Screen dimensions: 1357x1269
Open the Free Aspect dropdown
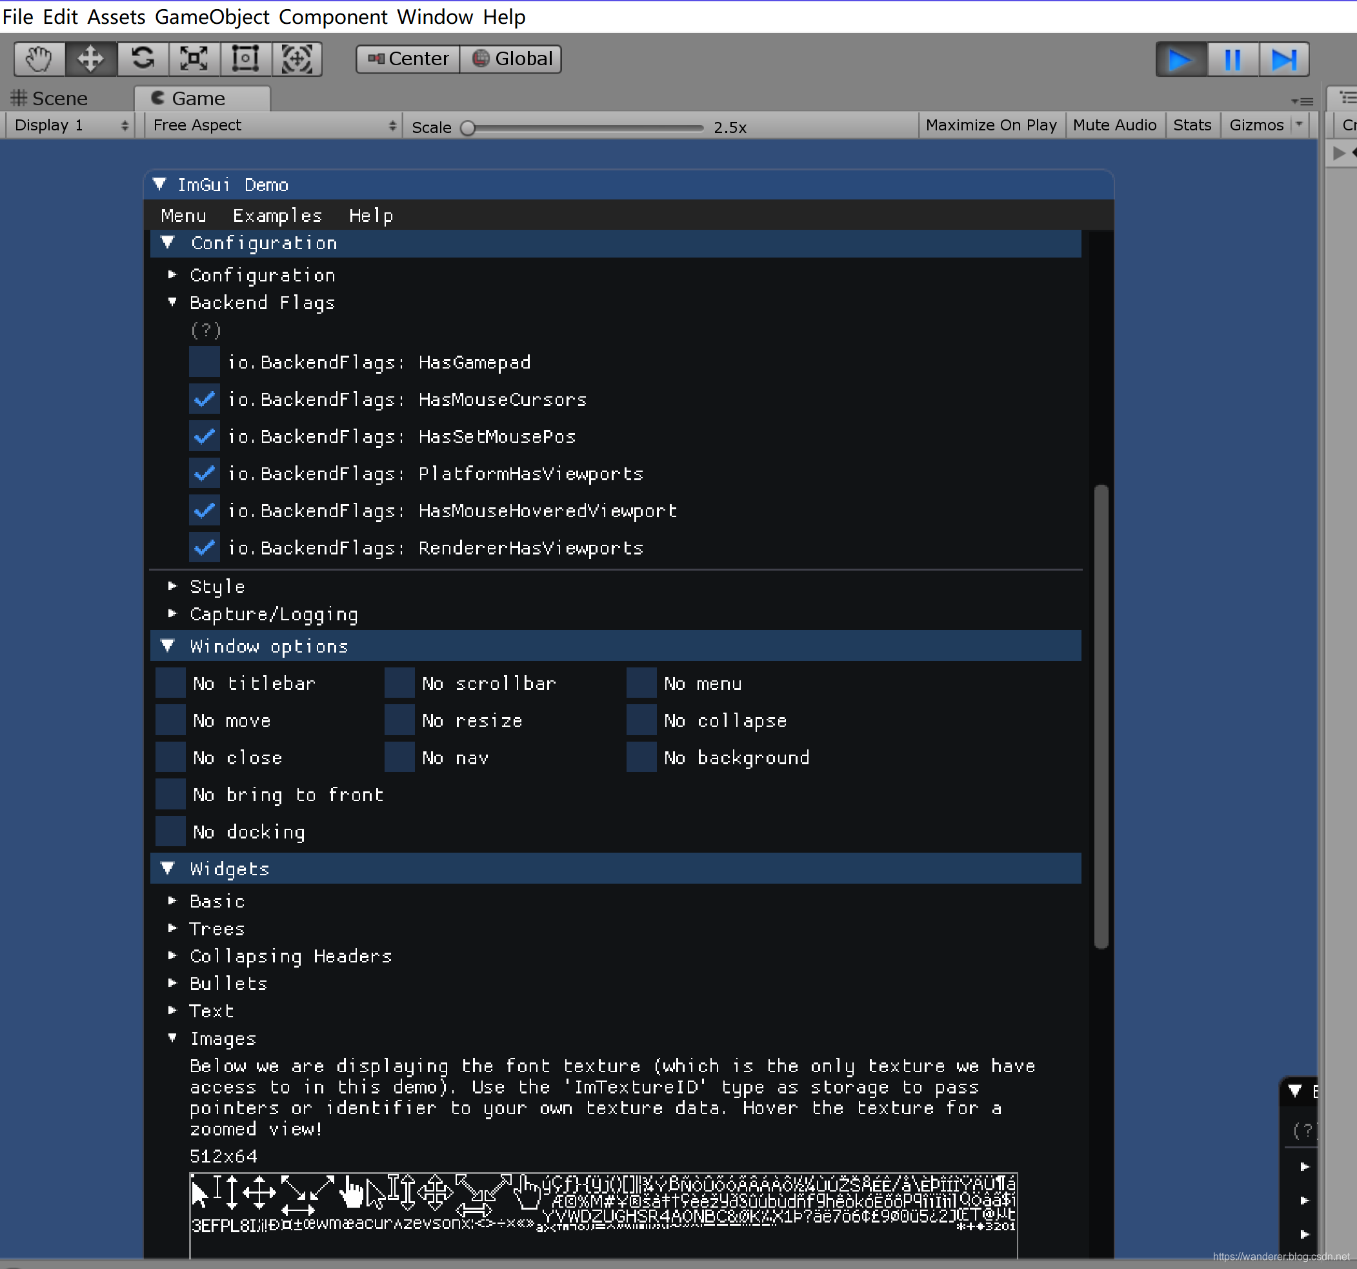272,125
